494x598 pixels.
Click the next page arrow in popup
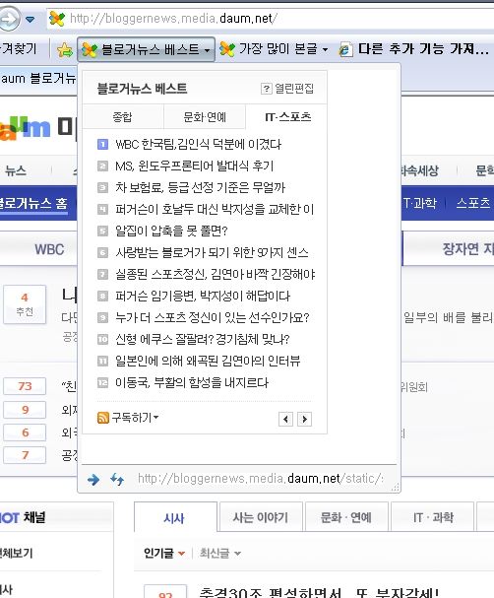point(304,419)
